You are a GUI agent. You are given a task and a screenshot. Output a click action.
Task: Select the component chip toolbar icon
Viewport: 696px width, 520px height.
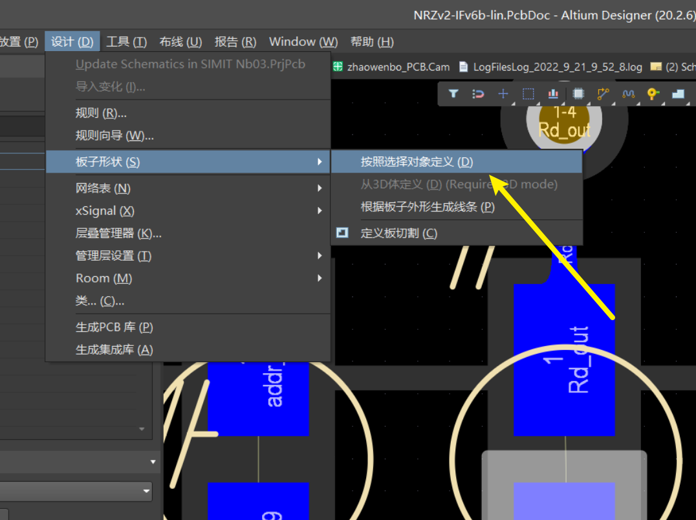[x=578, y=93]
